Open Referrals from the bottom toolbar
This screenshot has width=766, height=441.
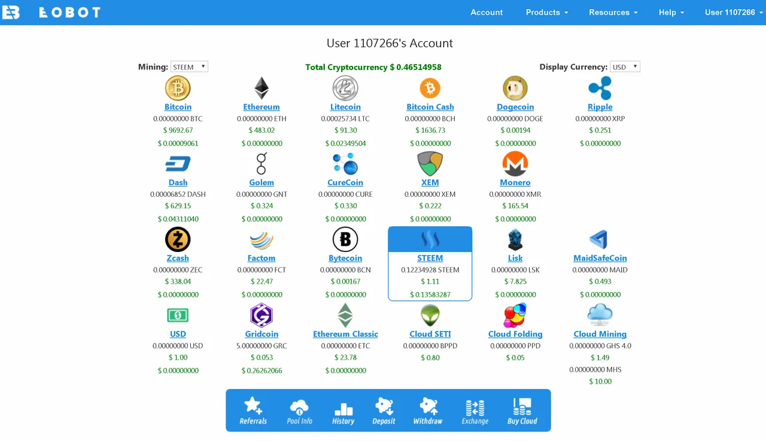(x=253, y=411)
